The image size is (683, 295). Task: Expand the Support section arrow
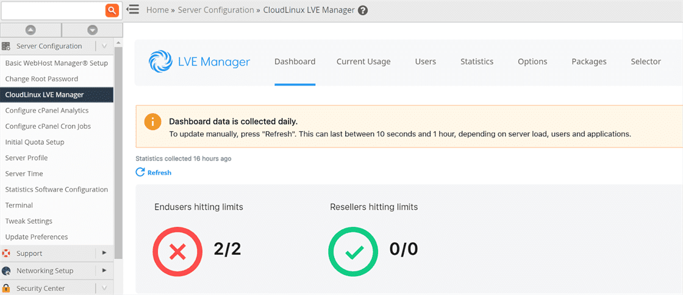coord(104,253)
